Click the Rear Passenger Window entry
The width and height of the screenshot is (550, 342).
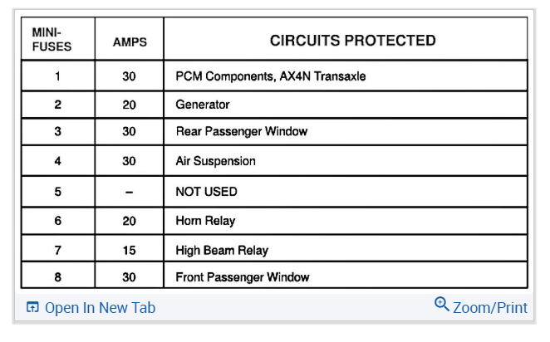(x=241, y=131)
